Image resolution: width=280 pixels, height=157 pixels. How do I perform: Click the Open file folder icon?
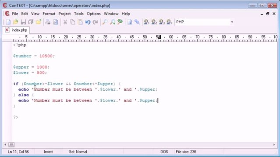click(16, 22)
